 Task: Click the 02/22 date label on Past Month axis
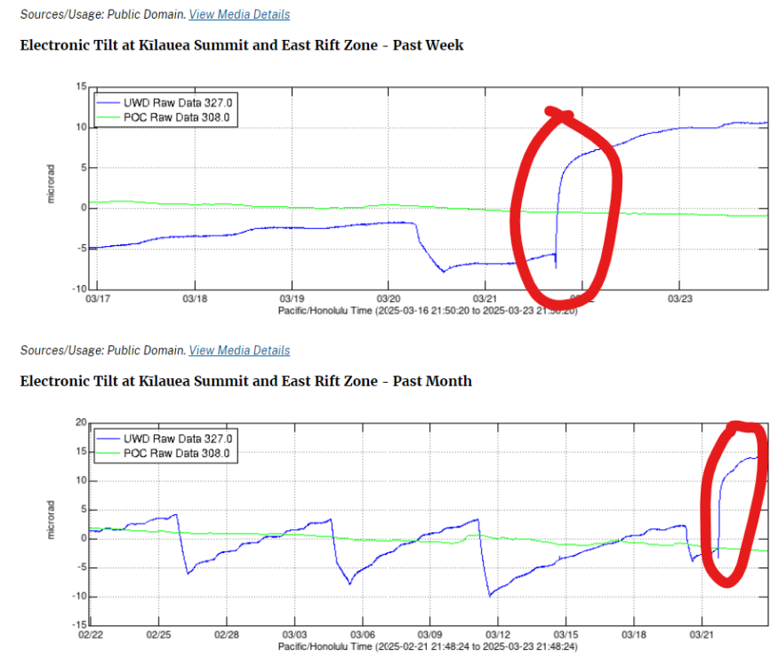point(91,634)
